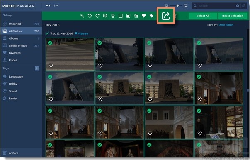Click the vertical scrollbar on right edge
Viewport: 250px width, 160px height.
tap(248, 90)
